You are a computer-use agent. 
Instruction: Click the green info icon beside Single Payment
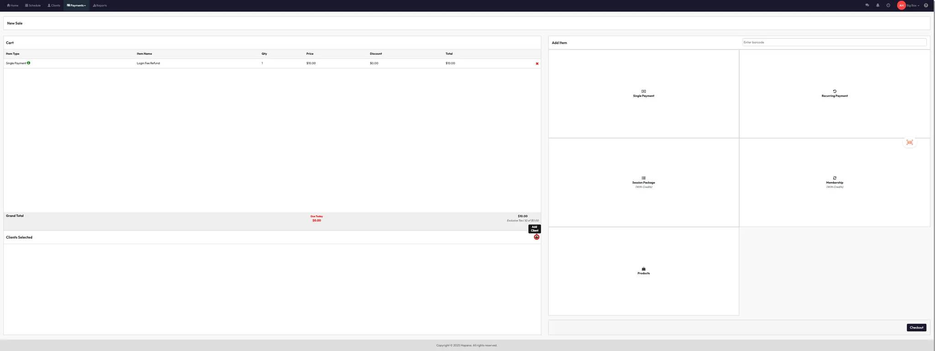[29, 63]
